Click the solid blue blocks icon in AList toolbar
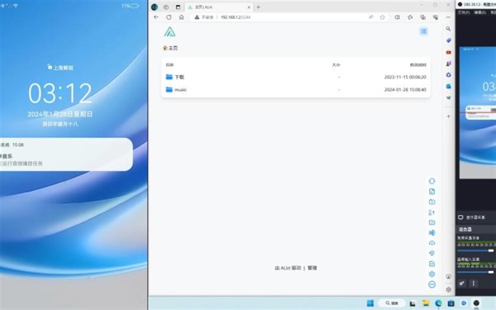Image resolution: width=496 pixels, height=310 pixels. point(432,233)
